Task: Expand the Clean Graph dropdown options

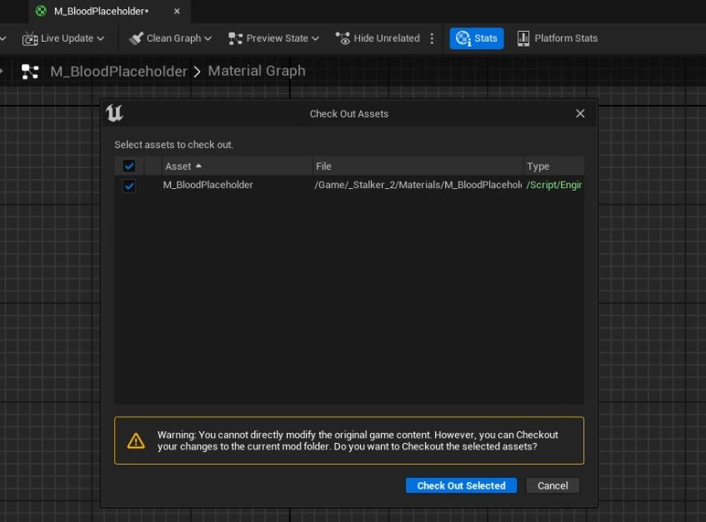Action: [208, 37]
